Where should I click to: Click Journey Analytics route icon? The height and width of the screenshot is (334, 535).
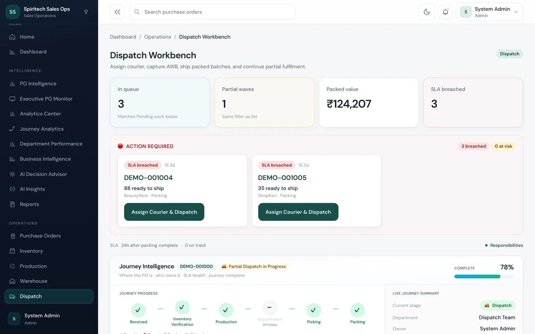pyautogui.click(x=12, y=129)
